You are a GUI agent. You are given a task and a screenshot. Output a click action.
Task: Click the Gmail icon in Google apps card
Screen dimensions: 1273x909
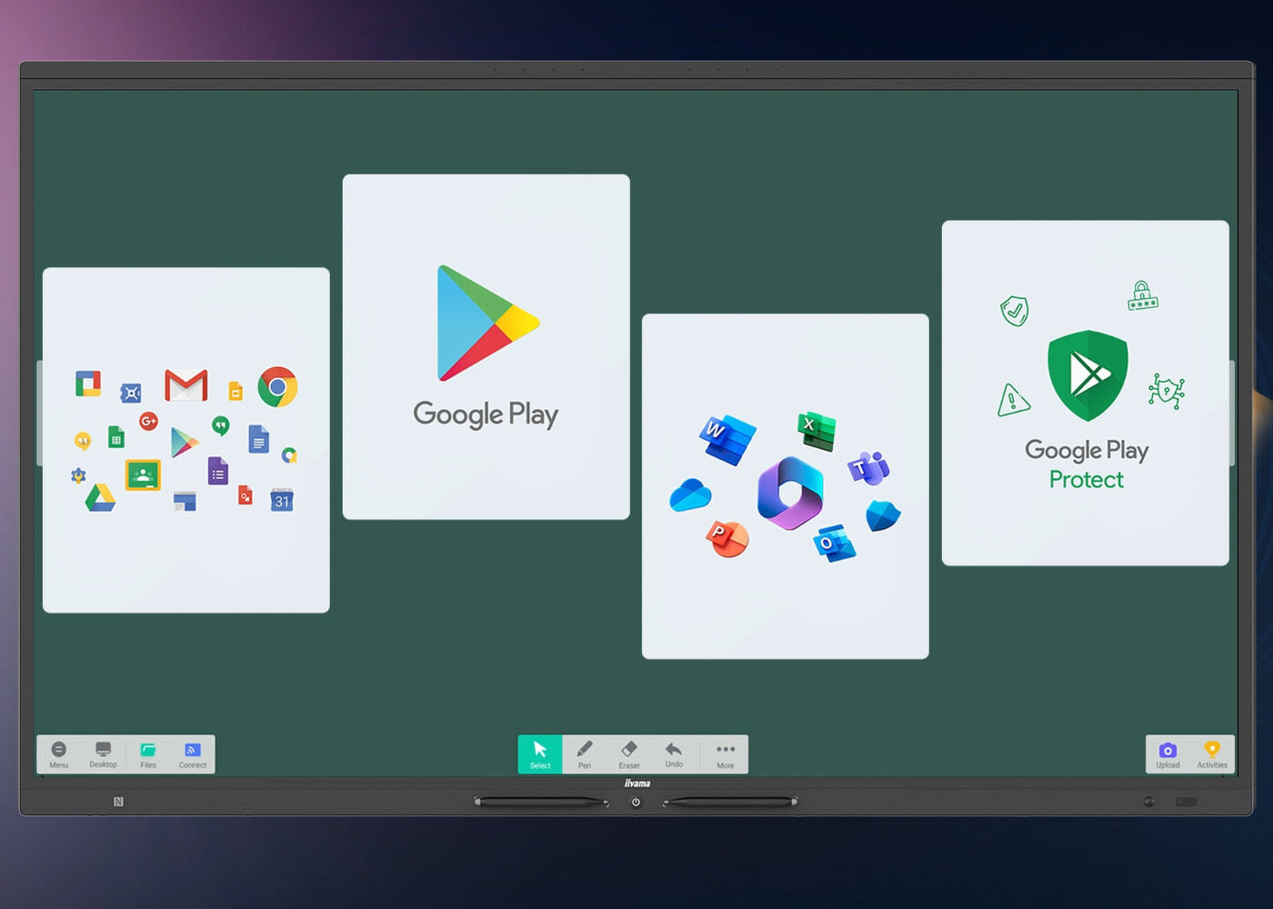click(185, 385)
